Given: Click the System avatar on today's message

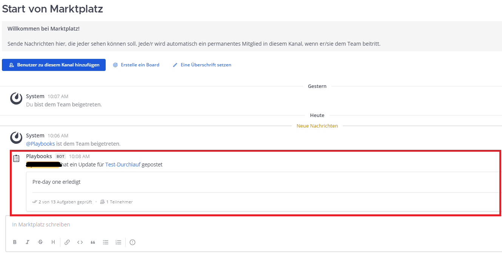Looking at the screenshot, I should click(16, 138).
